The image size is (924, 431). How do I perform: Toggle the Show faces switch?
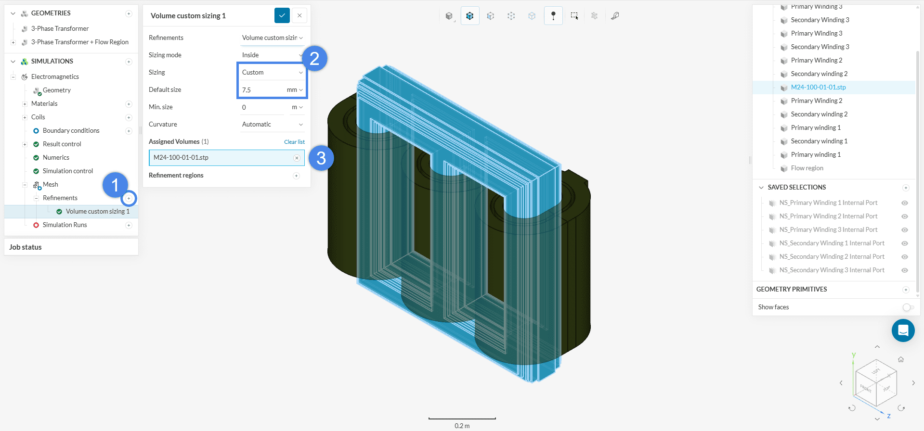pyautogui.click(x=908, y=307)
